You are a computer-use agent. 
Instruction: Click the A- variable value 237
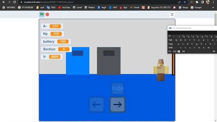(55, 26)
